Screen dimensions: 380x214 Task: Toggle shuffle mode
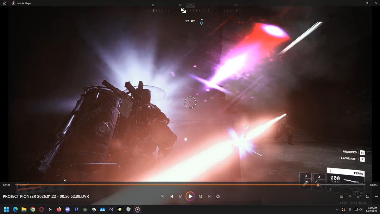click(162, 196)
